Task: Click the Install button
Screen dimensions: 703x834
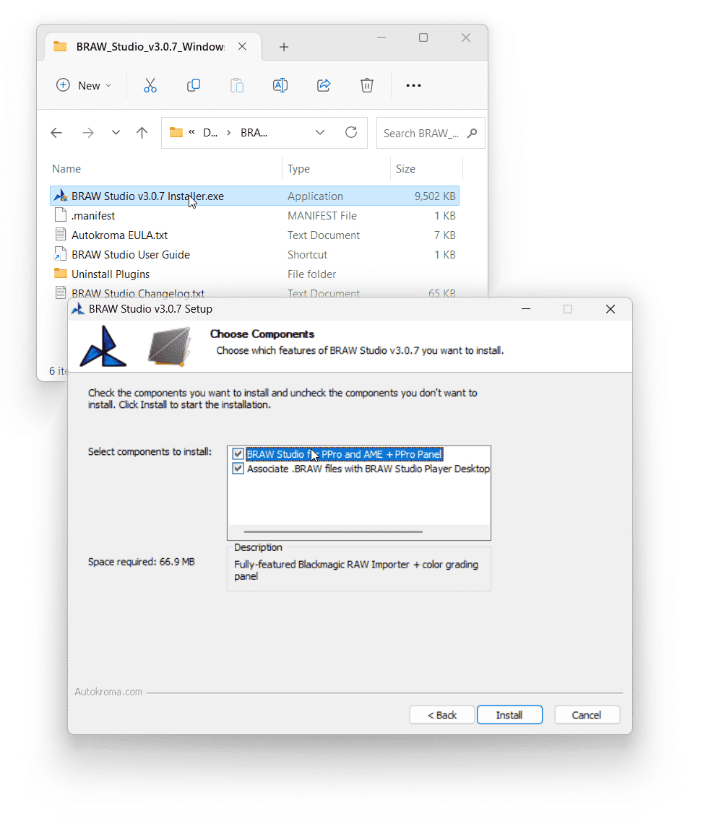Action: [x=509, y=715]
